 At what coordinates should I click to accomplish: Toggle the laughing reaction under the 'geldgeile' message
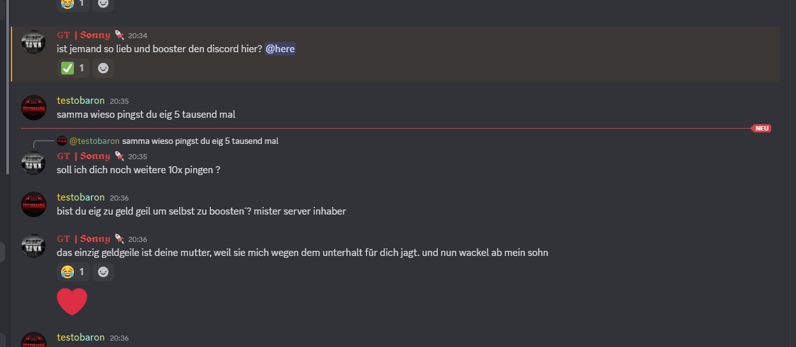point(73,272)
